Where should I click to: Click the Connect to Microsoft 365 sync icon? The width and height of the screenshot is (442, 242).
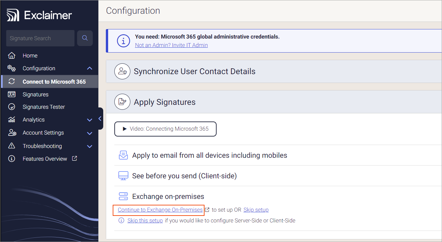click(12, 82)
